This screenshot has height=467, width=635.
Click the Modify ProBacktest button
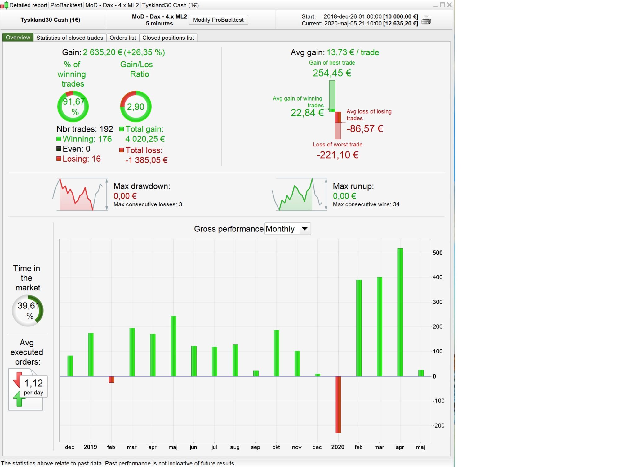click(218, 20)
